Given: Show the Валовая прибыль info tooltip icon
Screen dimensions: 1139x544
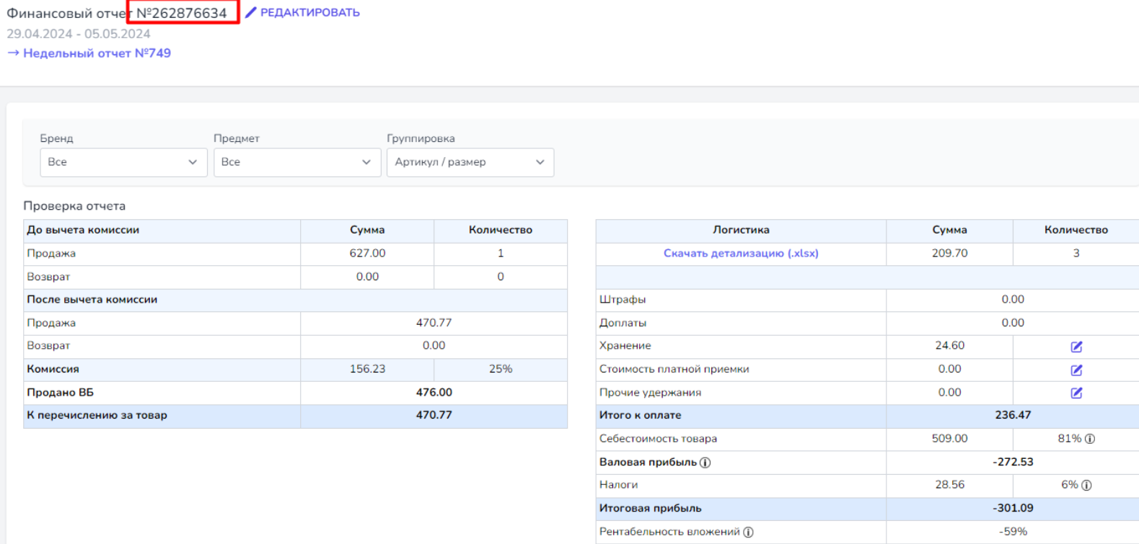Looking at the screenshot, I should pyautogui.click(x=705, y=463).
